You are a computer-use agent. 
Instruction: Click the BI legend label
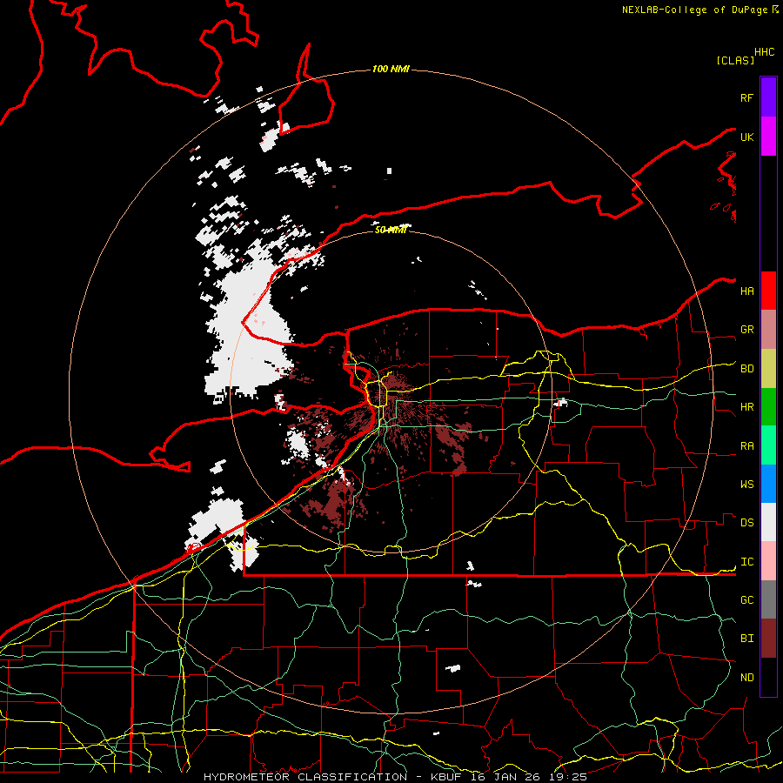pos(746,639)
